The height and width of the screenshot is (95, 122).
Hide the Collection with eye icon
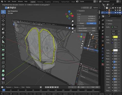click(x=118, y=8)
